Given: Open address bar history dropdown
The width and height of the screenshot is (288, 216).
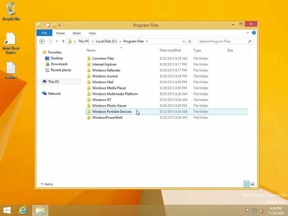Looking at the screenshot, I should pos(183,42).
